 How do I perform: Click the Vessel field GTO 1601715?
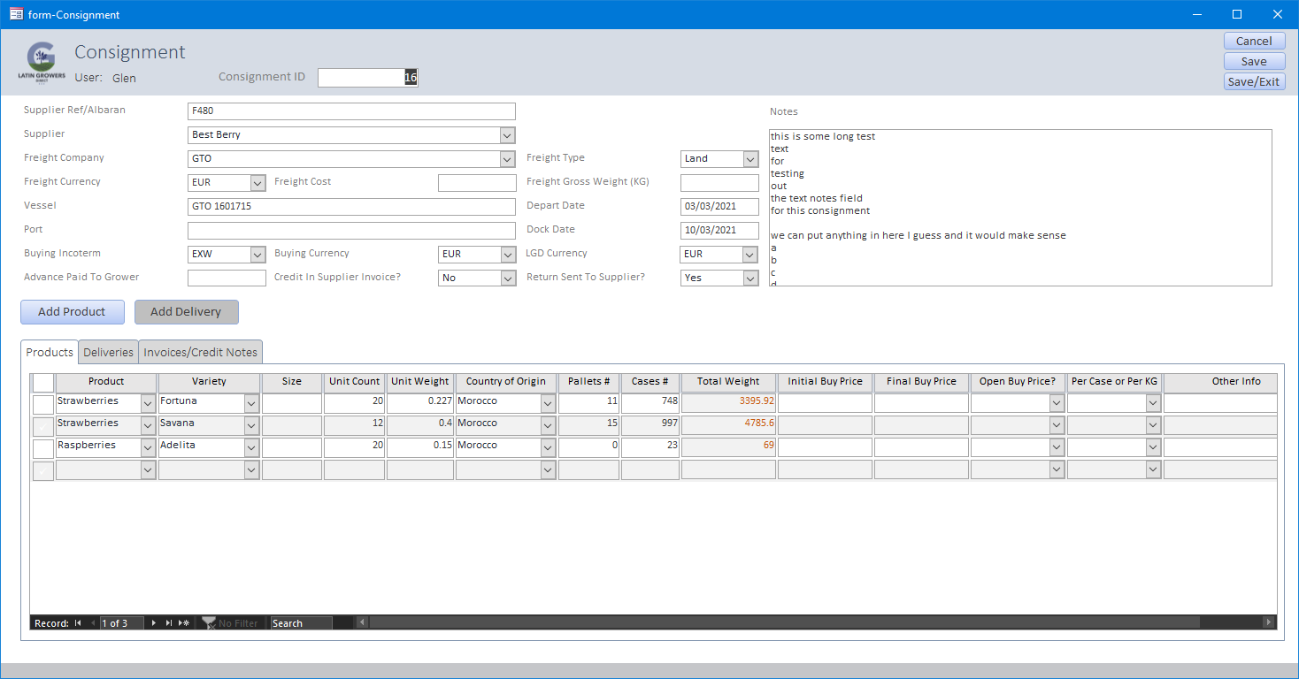[x=351, y=207]
